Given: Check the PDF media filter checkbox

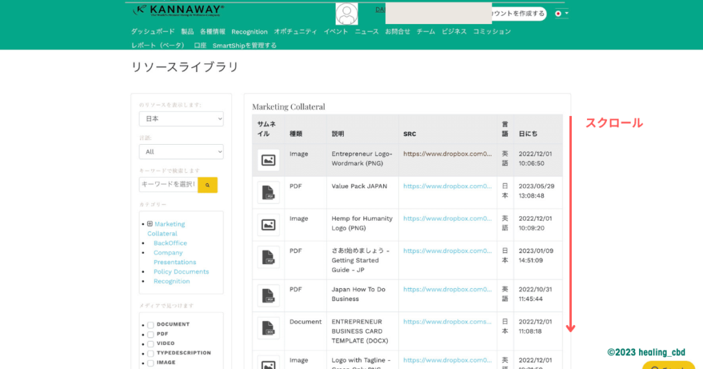Looking at the screenshot, I should coord(150,334).
